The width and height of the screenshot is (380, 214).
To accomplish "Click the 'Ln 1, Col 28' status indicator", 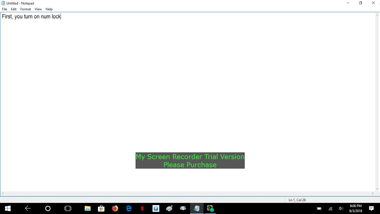I will pyautogui.click(x=297, y=200).
